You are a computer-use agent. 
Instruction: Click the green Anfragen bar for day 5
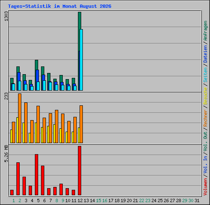click(37, 65)
